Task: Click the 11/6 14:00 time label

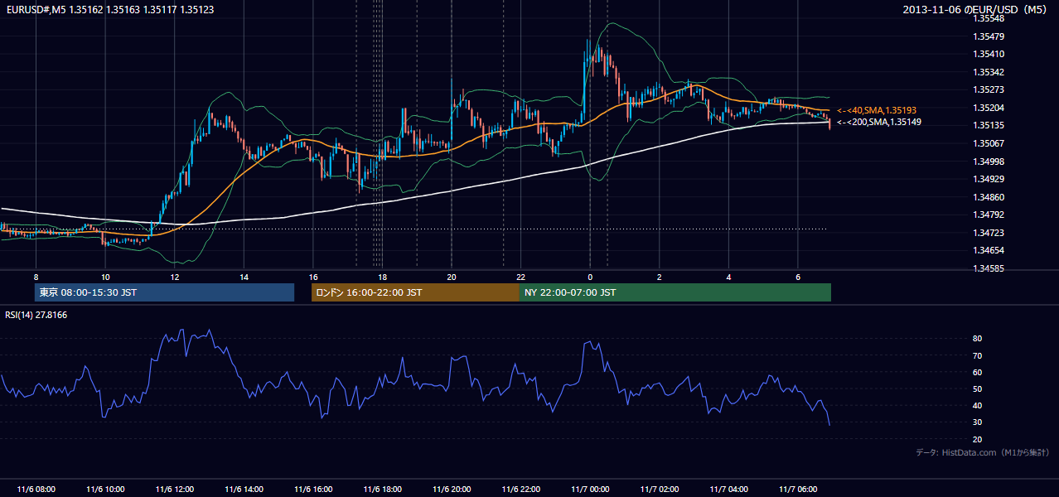Action: coord(244,490)
